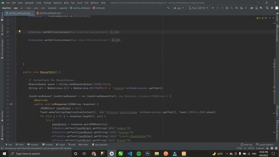Image resolution: width=279 pixels, height=157 pixels.
Task: Click the activity_editarpeli class breadcrumb
Action: (x=80, y=8)
